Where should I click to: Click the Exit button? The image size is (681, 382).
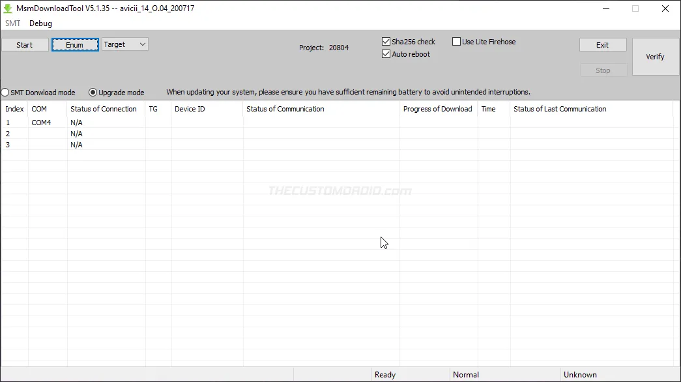(602, 44)
